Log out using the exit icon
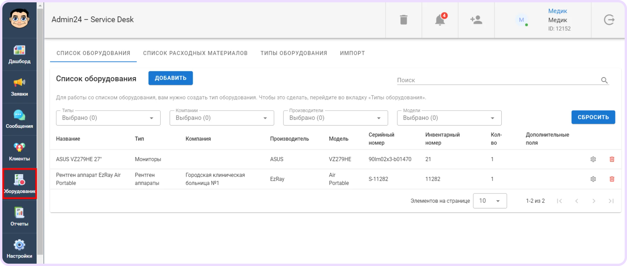Image resolution: width=627 pixels, height=266 pixels. click(609, 20)
